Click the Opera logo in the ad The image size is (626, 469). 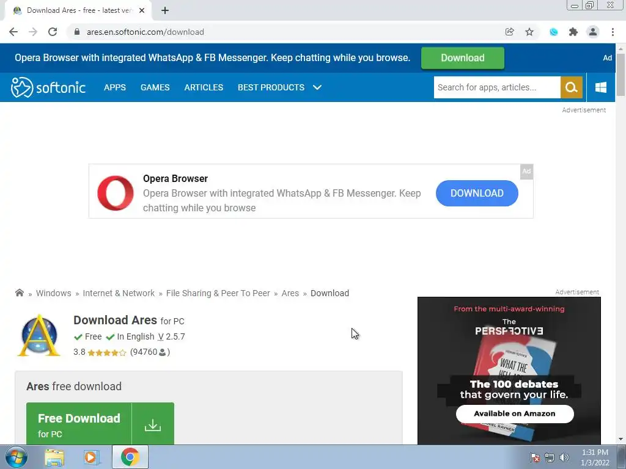point(116,193)
